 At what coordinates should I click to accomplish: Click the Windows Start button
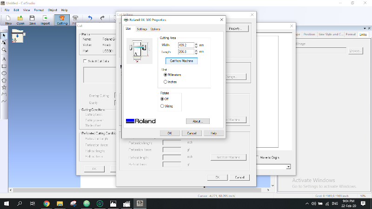[7, 203]
